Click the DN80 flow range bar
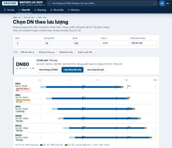The width and height of the screenshot is (172, 148). point(94,109)
